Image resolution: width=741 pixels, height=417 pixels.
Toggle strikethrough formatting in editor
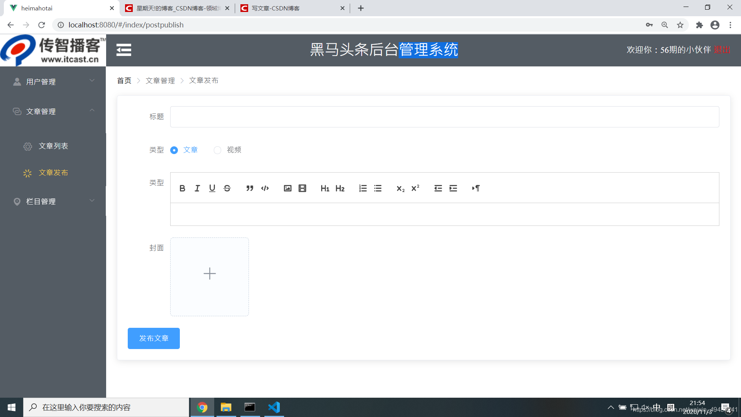[x=227, y=188]
